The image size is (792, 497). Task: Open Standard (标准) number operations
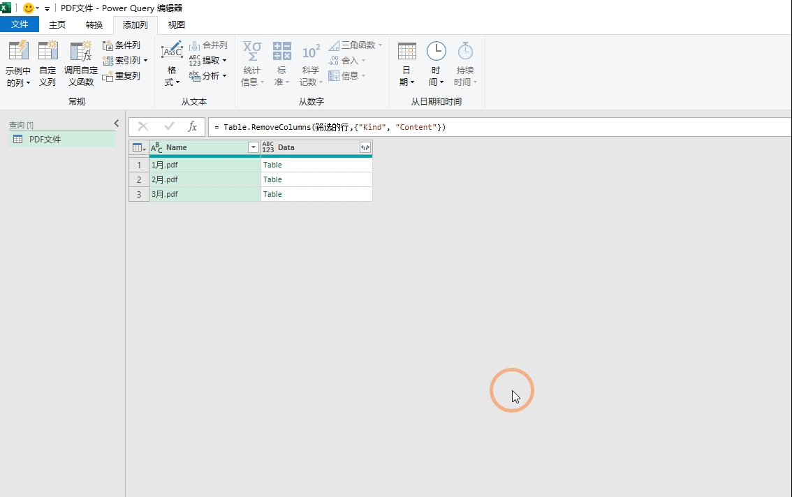(x=282, y=64)
